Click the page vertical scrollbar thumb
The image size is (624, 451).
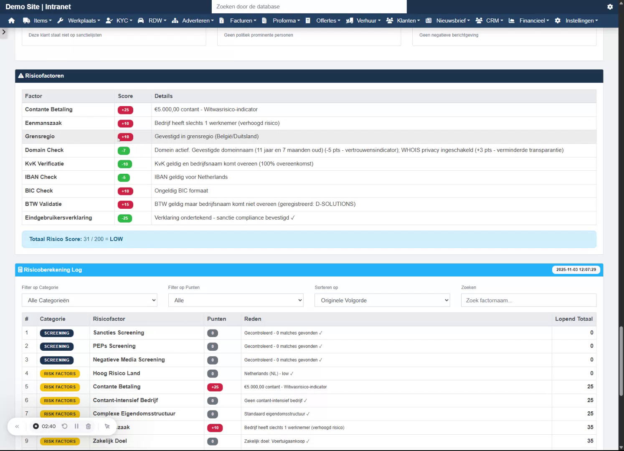click(621, 361)
